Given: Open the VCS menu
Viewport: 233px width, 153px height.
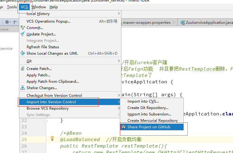Looking at the screenshot, I should (x=24, y=7).
